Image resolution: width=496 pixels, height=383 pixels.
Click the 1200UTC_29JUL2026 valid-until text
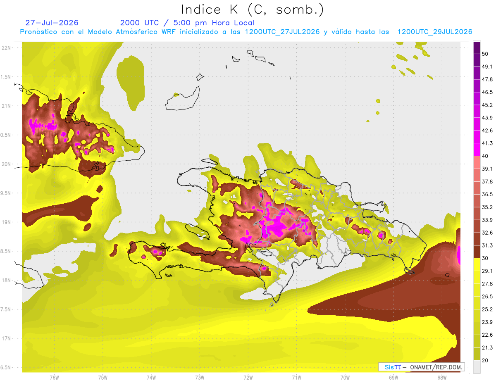435,32
